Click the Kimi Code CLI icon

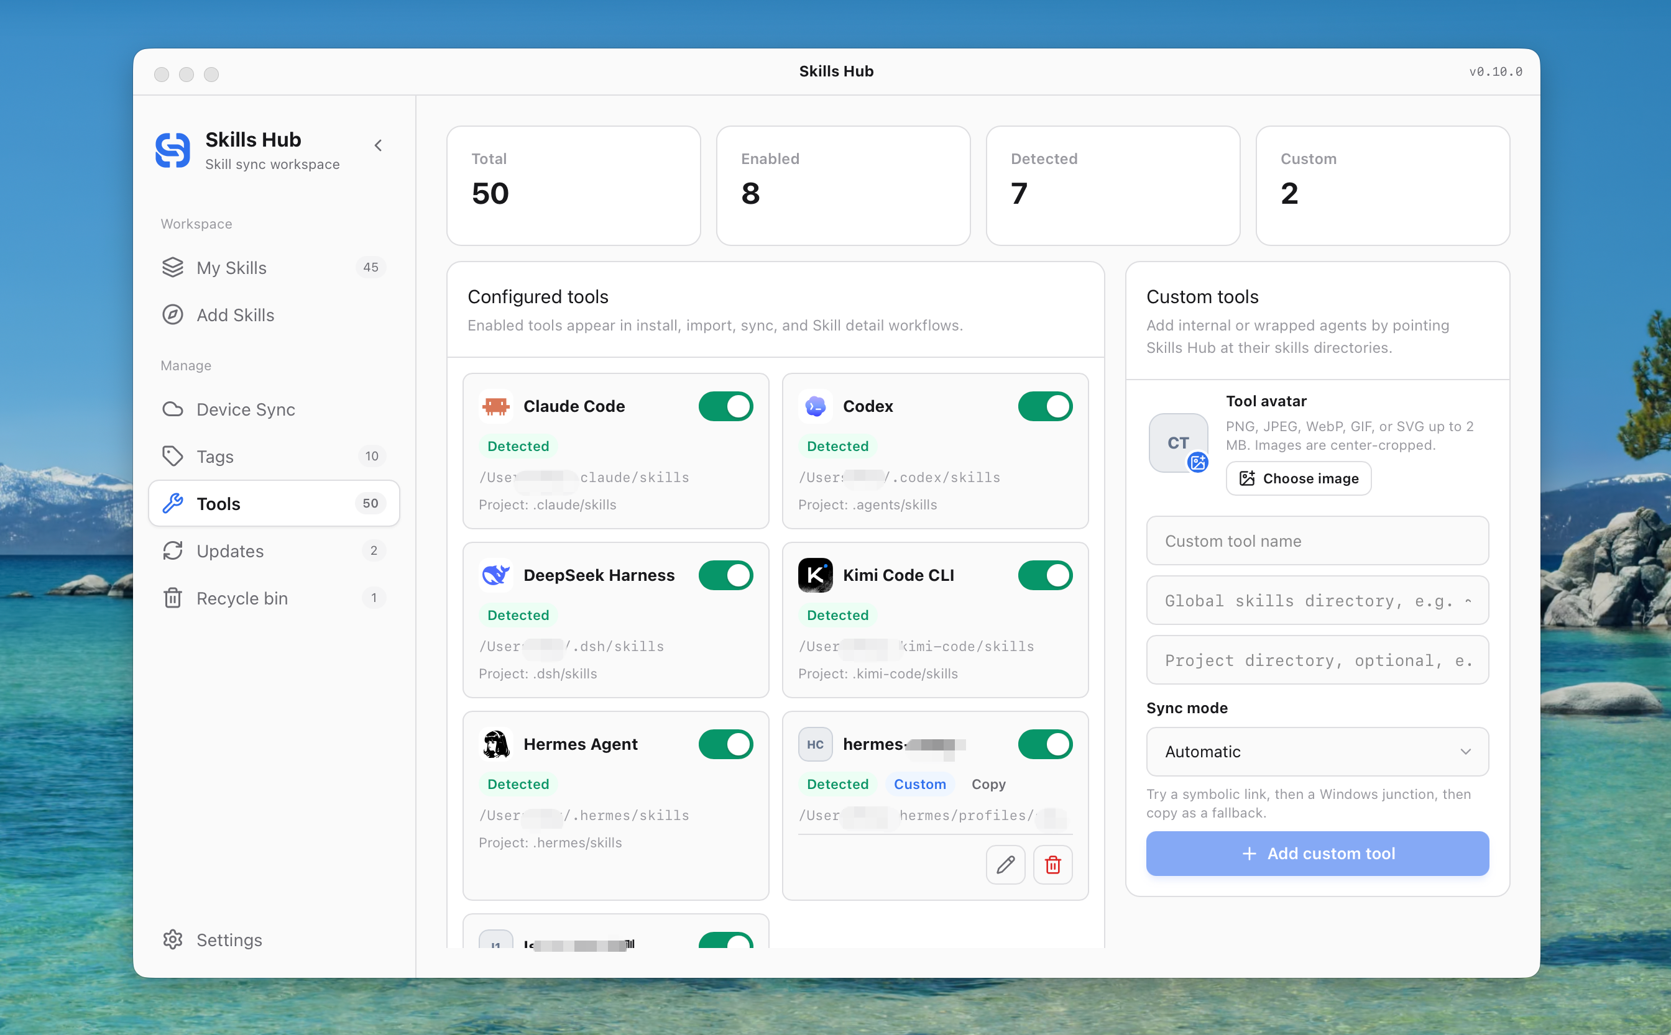815,576
